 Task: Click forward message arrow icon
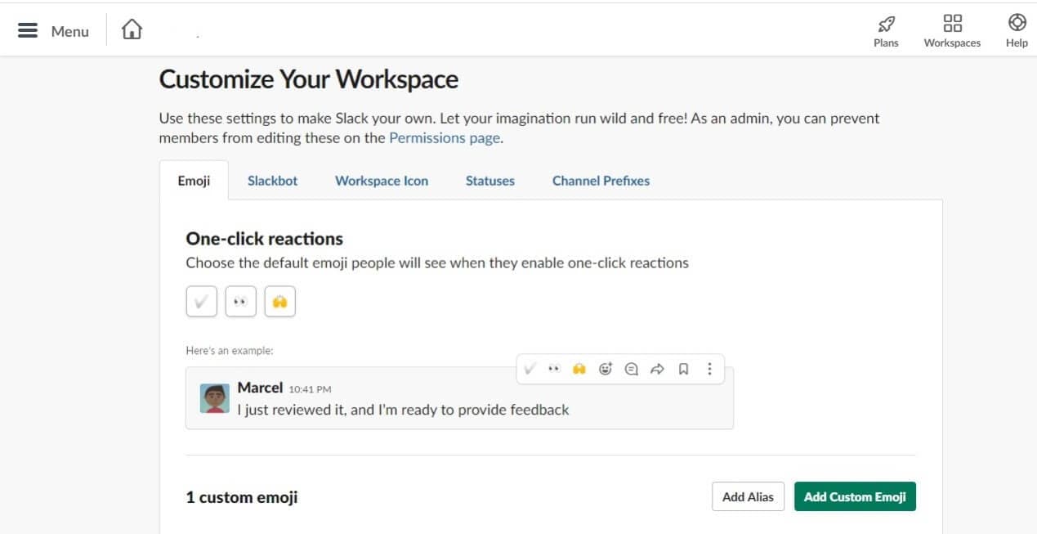657,369
